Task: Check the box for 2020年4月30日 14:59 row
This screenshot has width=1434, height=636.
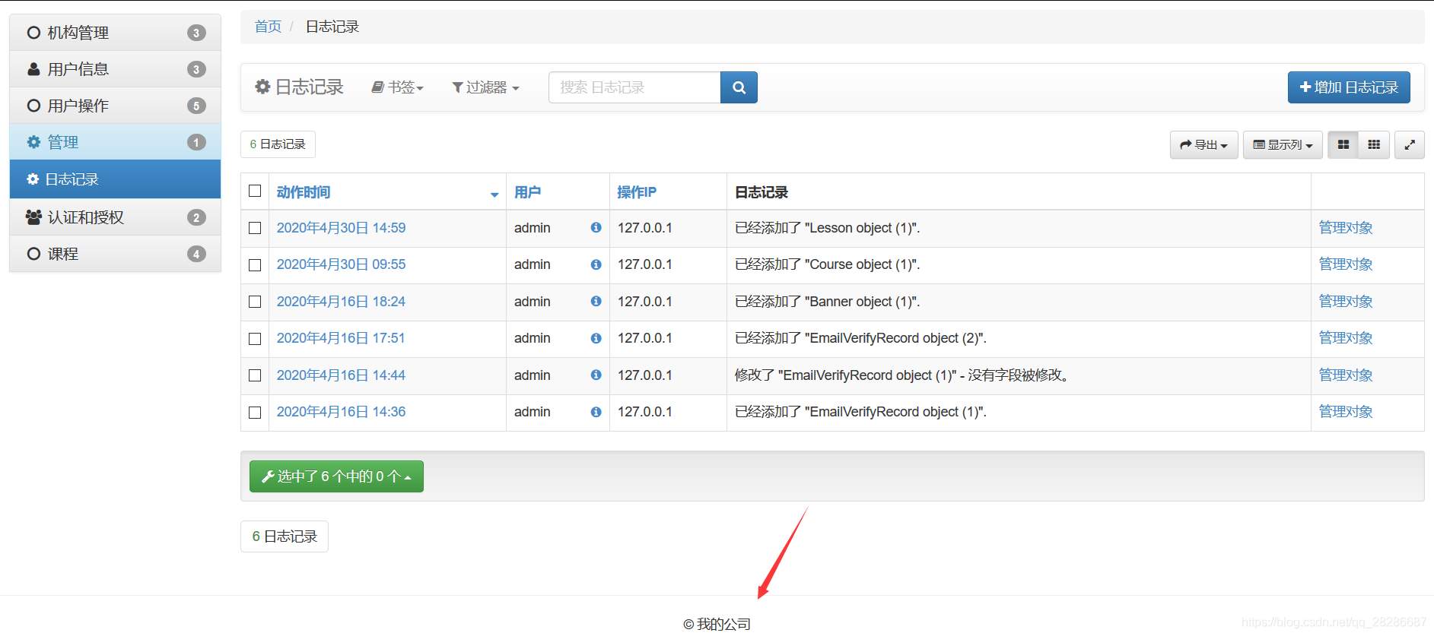Action: 255,228
